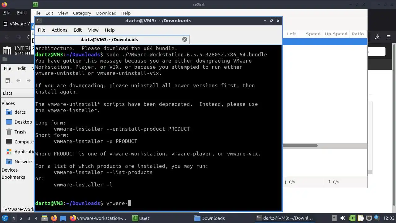Close the dartz@VM3 terminal tab
This screenshot has width=396, height=223.
point(185,39)
